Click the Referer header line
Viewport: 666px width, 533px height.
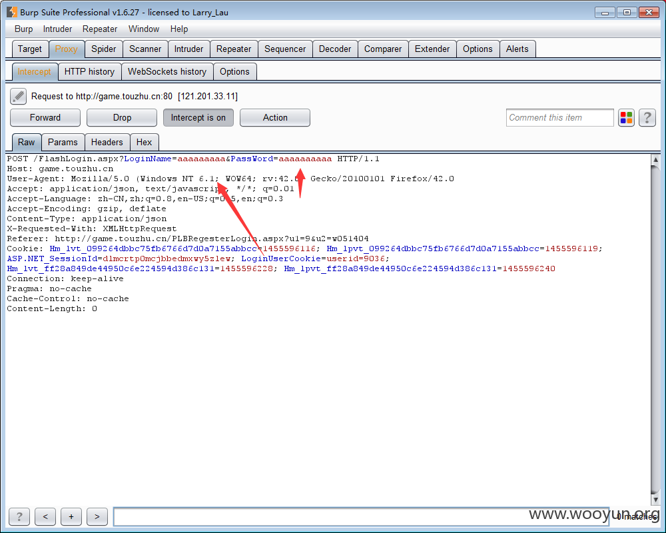[x=188, y=239]
